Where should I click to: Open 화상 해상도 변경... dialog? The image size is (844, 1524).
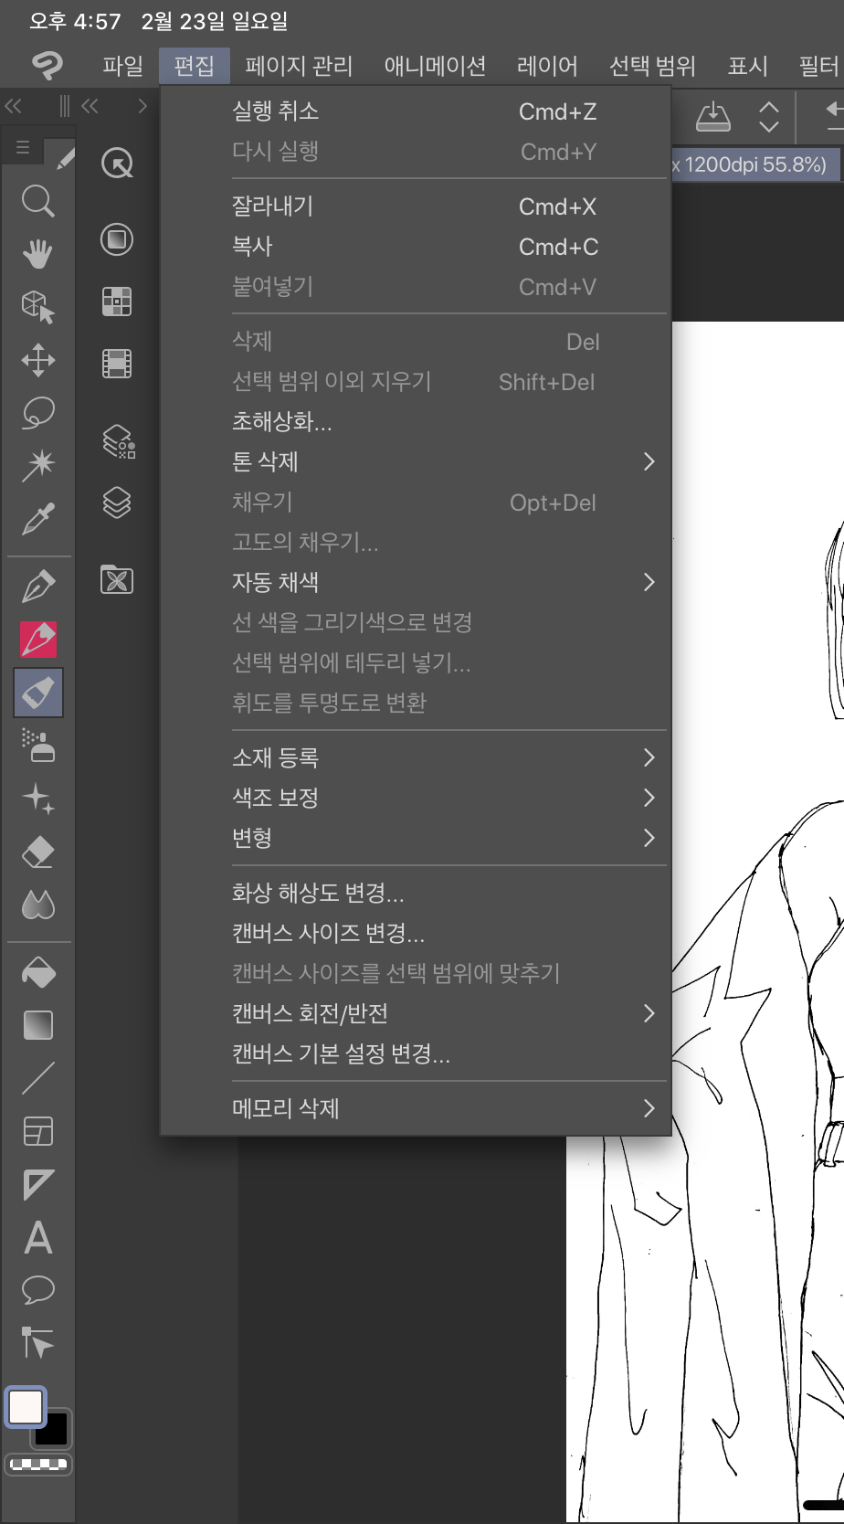click(x=416, y=893)
